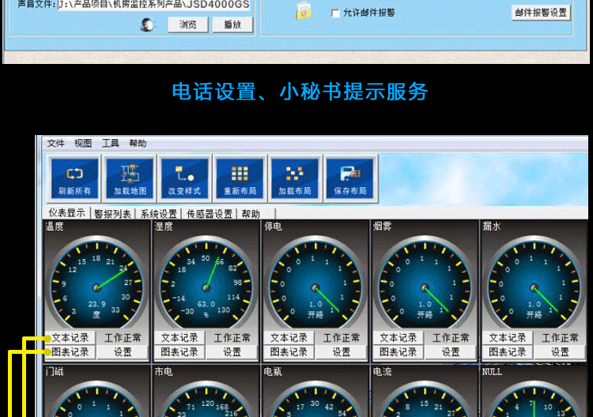Click 图表记录 under the 湿度 gauge

pyautogui.click(x=179, y=352)
